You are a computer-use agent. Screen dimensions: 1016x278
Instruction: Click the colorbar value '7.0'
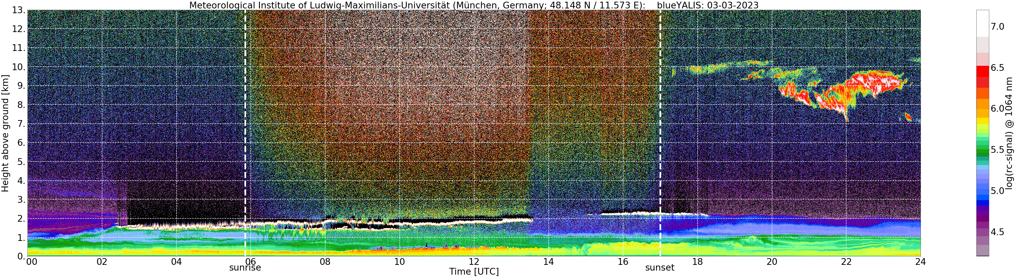coord(998,27)
